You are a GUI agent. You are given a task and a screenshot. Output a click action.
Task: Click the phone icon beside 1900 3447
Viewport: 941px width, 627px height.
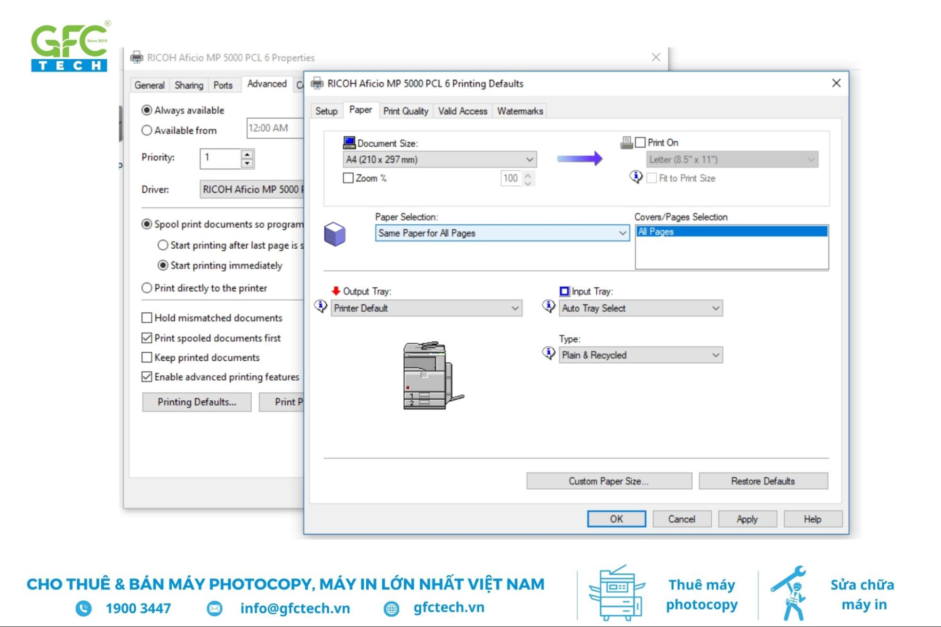coord(83,608)
